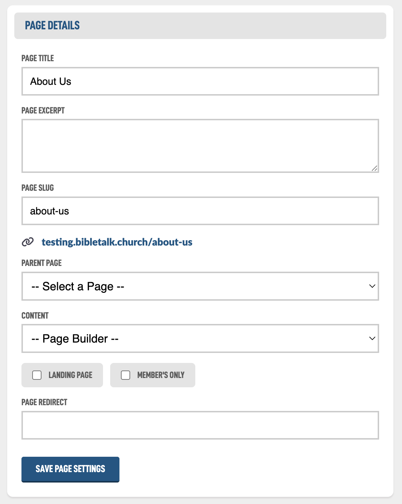
Task: Click the Page Details section header
Action: 53,25
